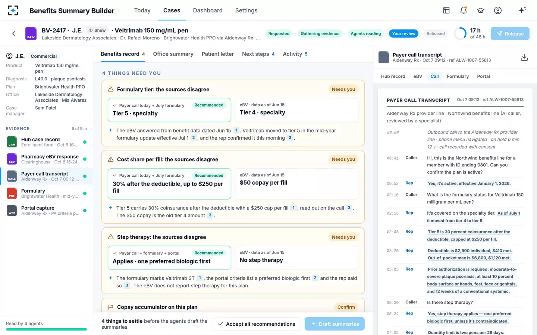Click warning icon on Cost share card
The width and height of the screenshot is (537, 335).
pos(111,159)
